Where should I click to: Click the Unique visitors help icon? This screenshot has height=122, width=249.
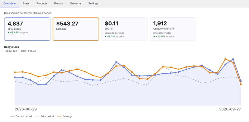pyautogui.click(x=173, y=29)
